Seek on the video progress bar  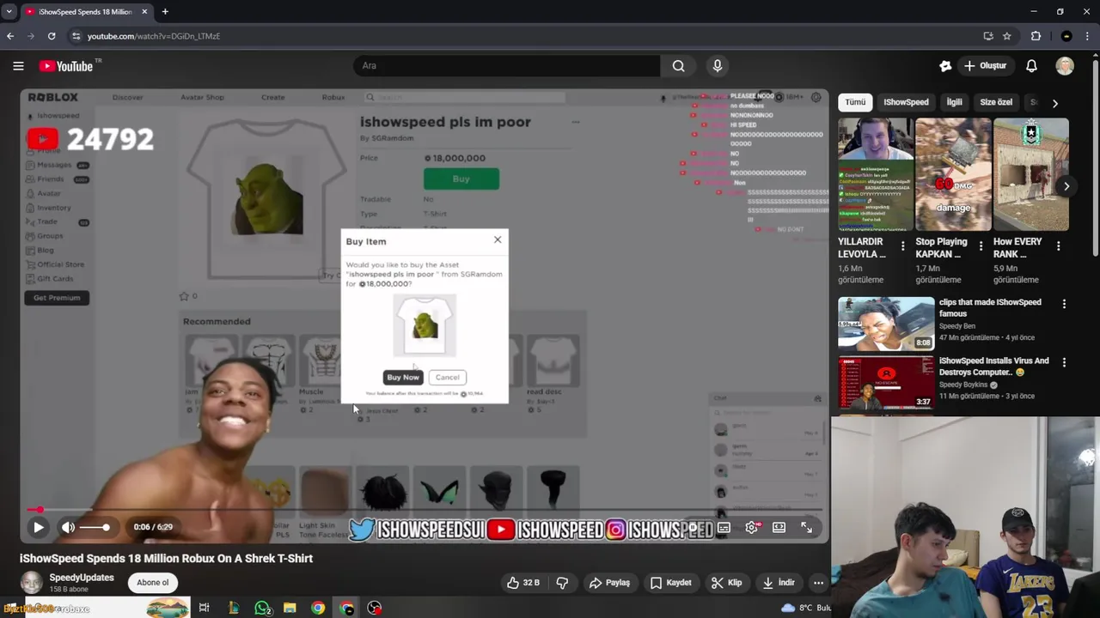[425, 510]
